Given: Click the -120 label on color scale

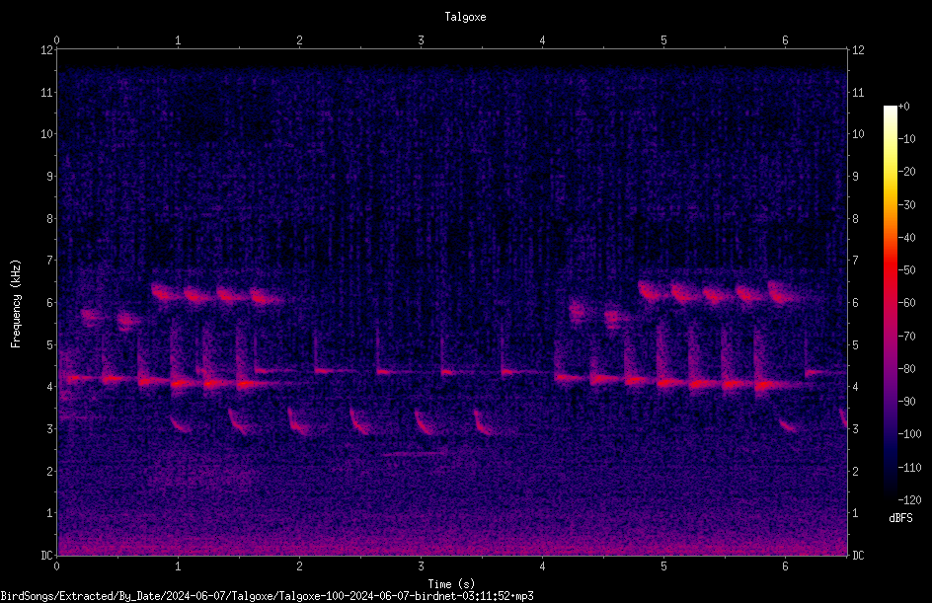Looking at the screenshot, I should point(910,499).
